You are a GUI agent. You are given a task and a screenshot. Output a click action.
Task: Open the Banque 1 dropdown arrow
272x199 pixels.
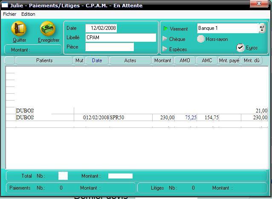pos(262,28)
